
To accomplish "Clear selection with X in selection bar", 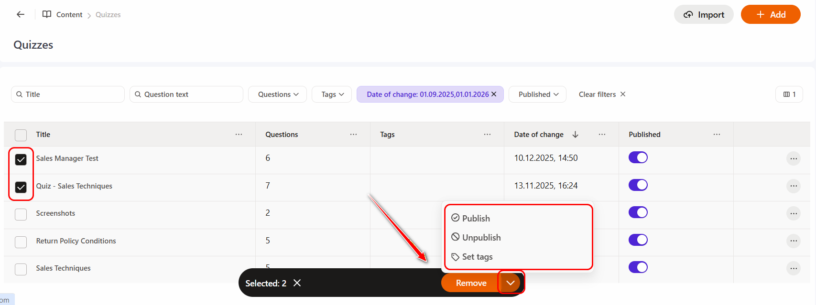I will click(297, 283).
